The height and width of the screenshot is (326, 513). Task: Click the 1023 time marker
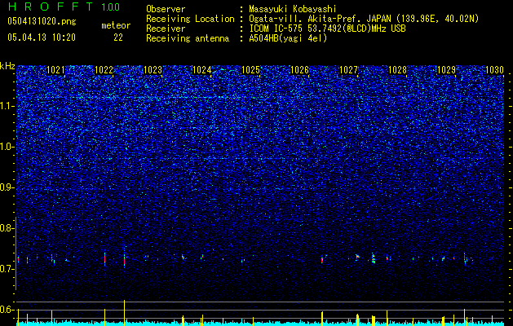pyautogui.click(x=153, y=70)
